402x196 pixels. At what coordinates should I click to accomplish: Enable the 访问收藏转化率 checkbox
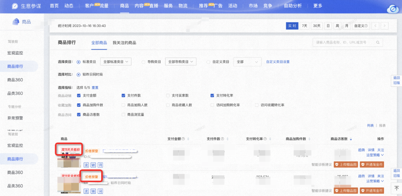[x=257, y=105]
